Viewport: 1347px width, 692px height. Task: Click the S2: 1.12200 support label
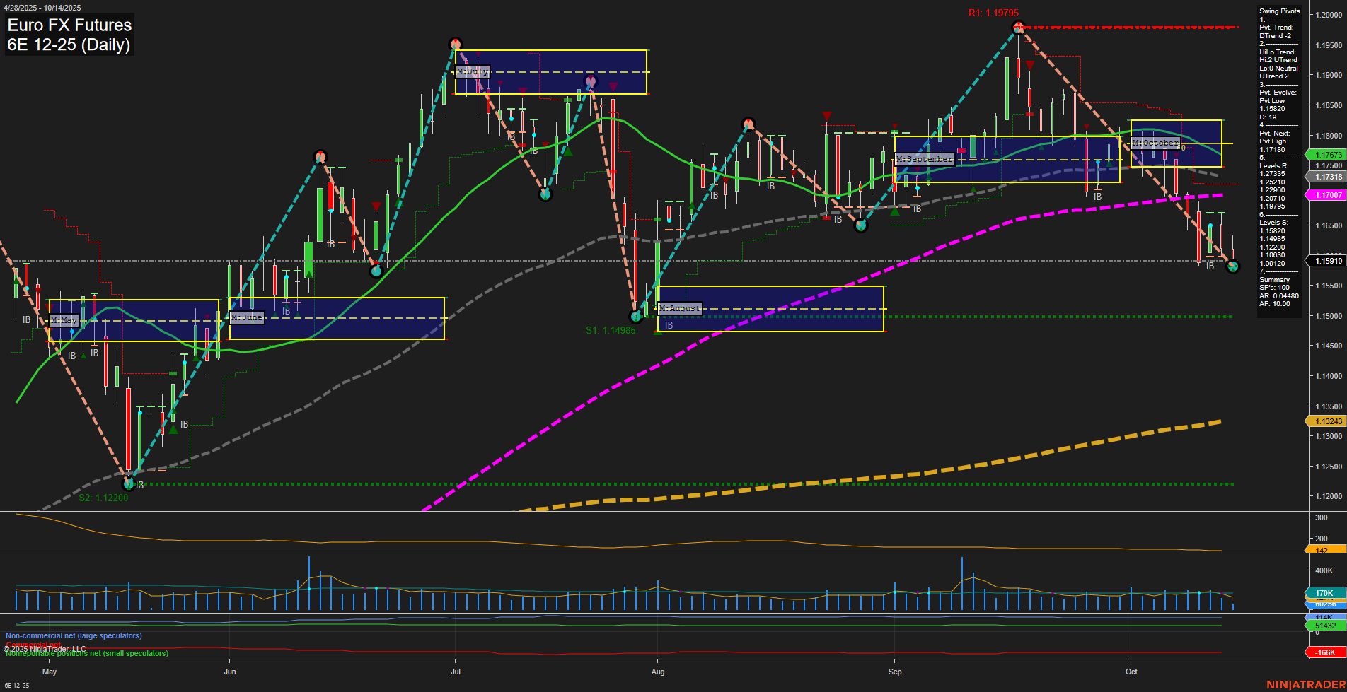pos(103,498)
